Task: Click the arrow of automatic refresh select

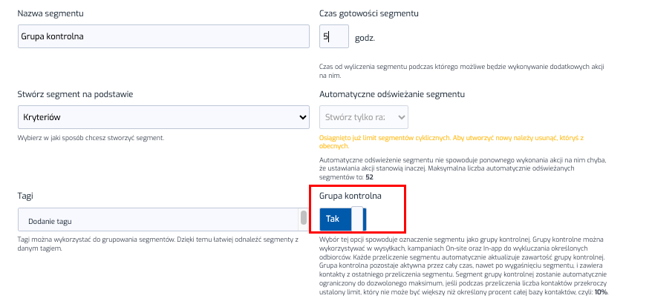Action: (402, 117)
